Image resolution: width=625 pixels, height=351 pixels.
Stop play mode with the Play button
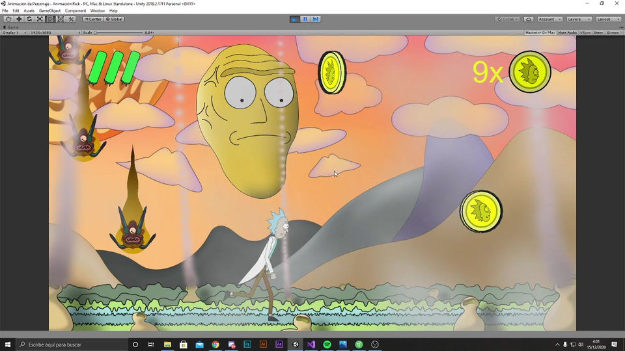pos(294,19)
